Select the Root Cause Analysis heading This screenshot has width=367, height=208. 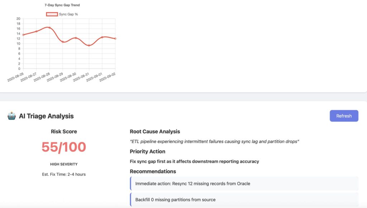point(155,131)
